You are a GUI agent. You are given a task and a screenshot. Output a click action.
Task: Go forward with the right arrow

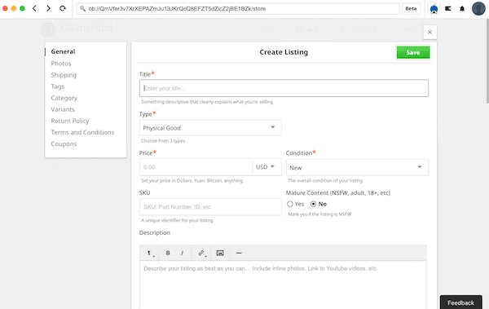(48, 8)
